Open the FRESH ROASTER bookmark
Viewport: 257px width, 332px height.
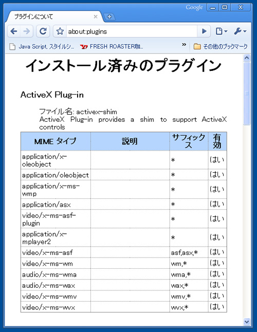pyautogui.click(x=112, y=46)
